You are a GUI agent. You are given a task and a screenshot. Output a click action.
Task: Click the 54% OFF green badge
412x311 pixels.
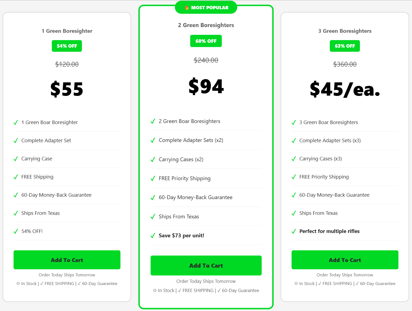tap(67, 46)
